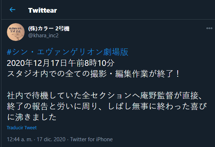
Task: Click the Twittear header title
Action: tap(42, 10)
